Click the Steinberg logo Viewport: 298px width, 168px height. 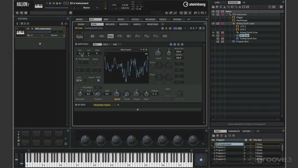point(194,4)
